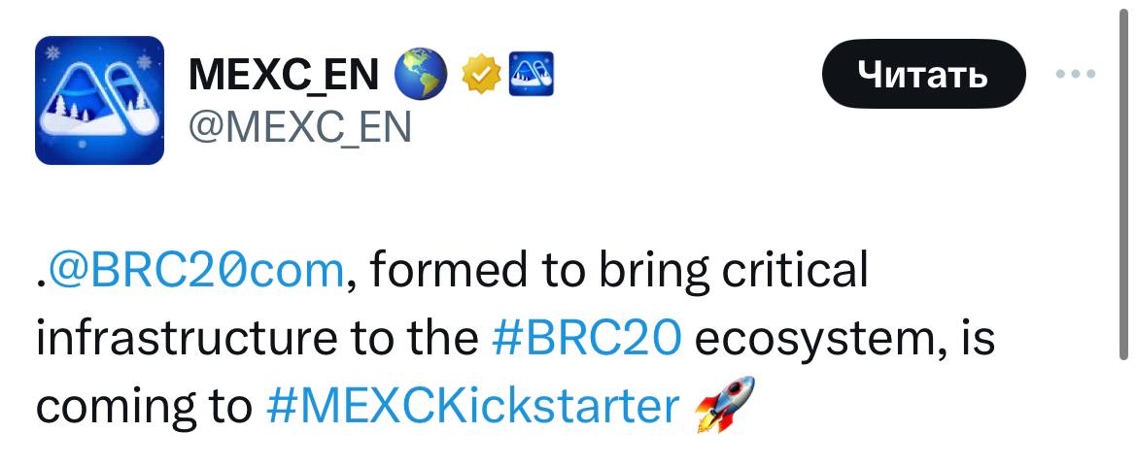Click the globe emoji beside MEXC_EN
1137x466 pixels.
(421, 76)
